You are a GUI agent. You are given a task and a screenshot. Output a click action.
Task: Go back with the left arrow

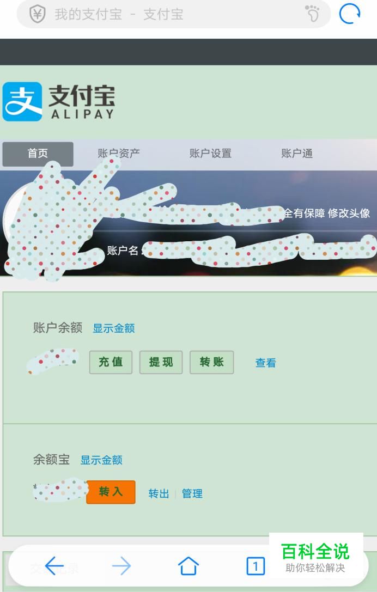pos(54,566)
